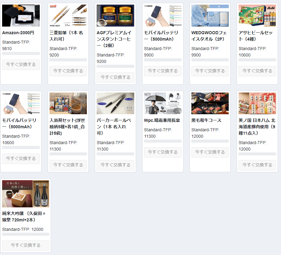Select the AGF premium instant coffee image

click(115, 16)
